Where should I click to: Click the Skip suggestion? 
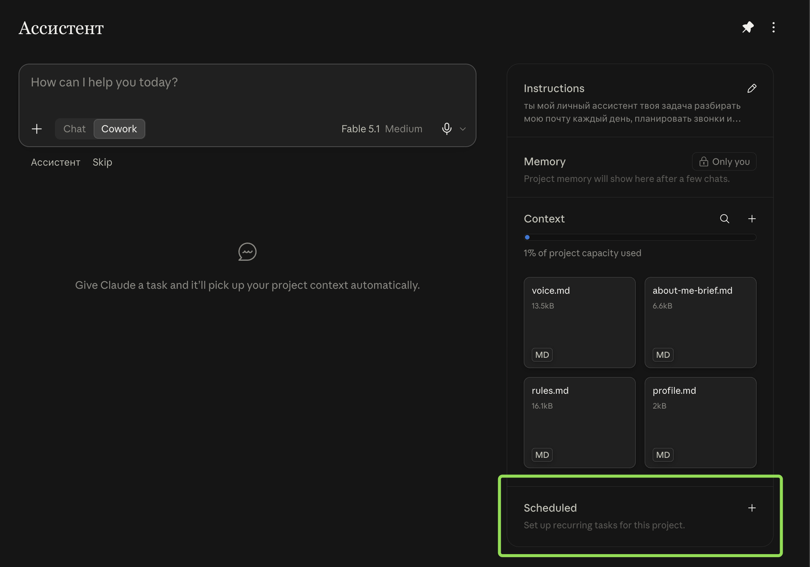[x=102, y=162]
